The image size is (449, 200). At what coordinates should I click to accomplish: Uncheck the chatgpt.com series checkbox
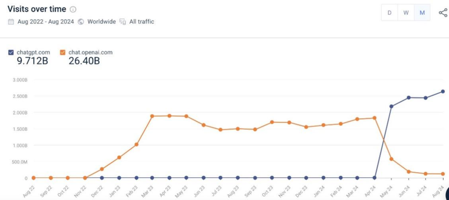point(11,52)
